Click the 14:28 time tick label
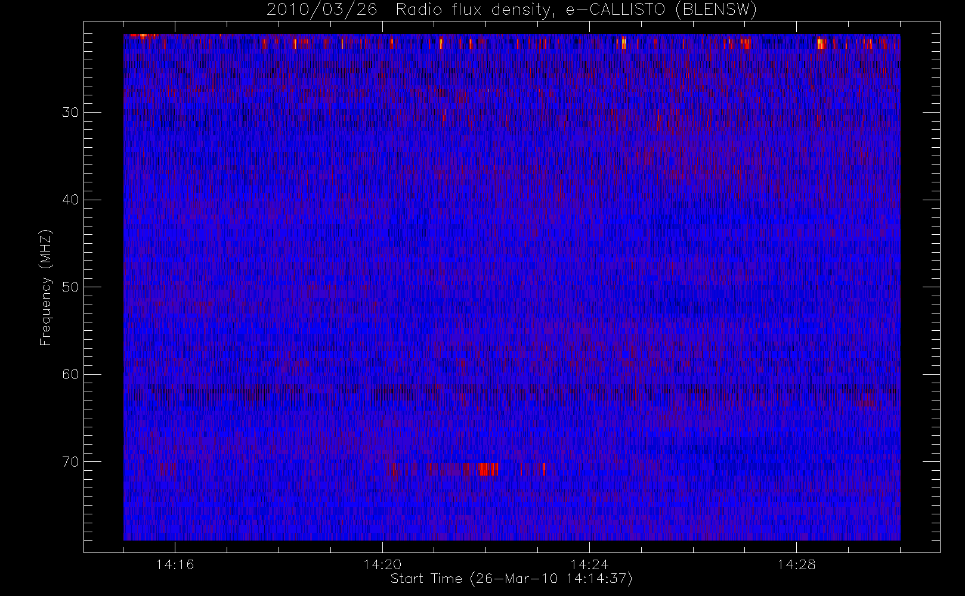Screen dimensions: 965x596 (796, 564)
